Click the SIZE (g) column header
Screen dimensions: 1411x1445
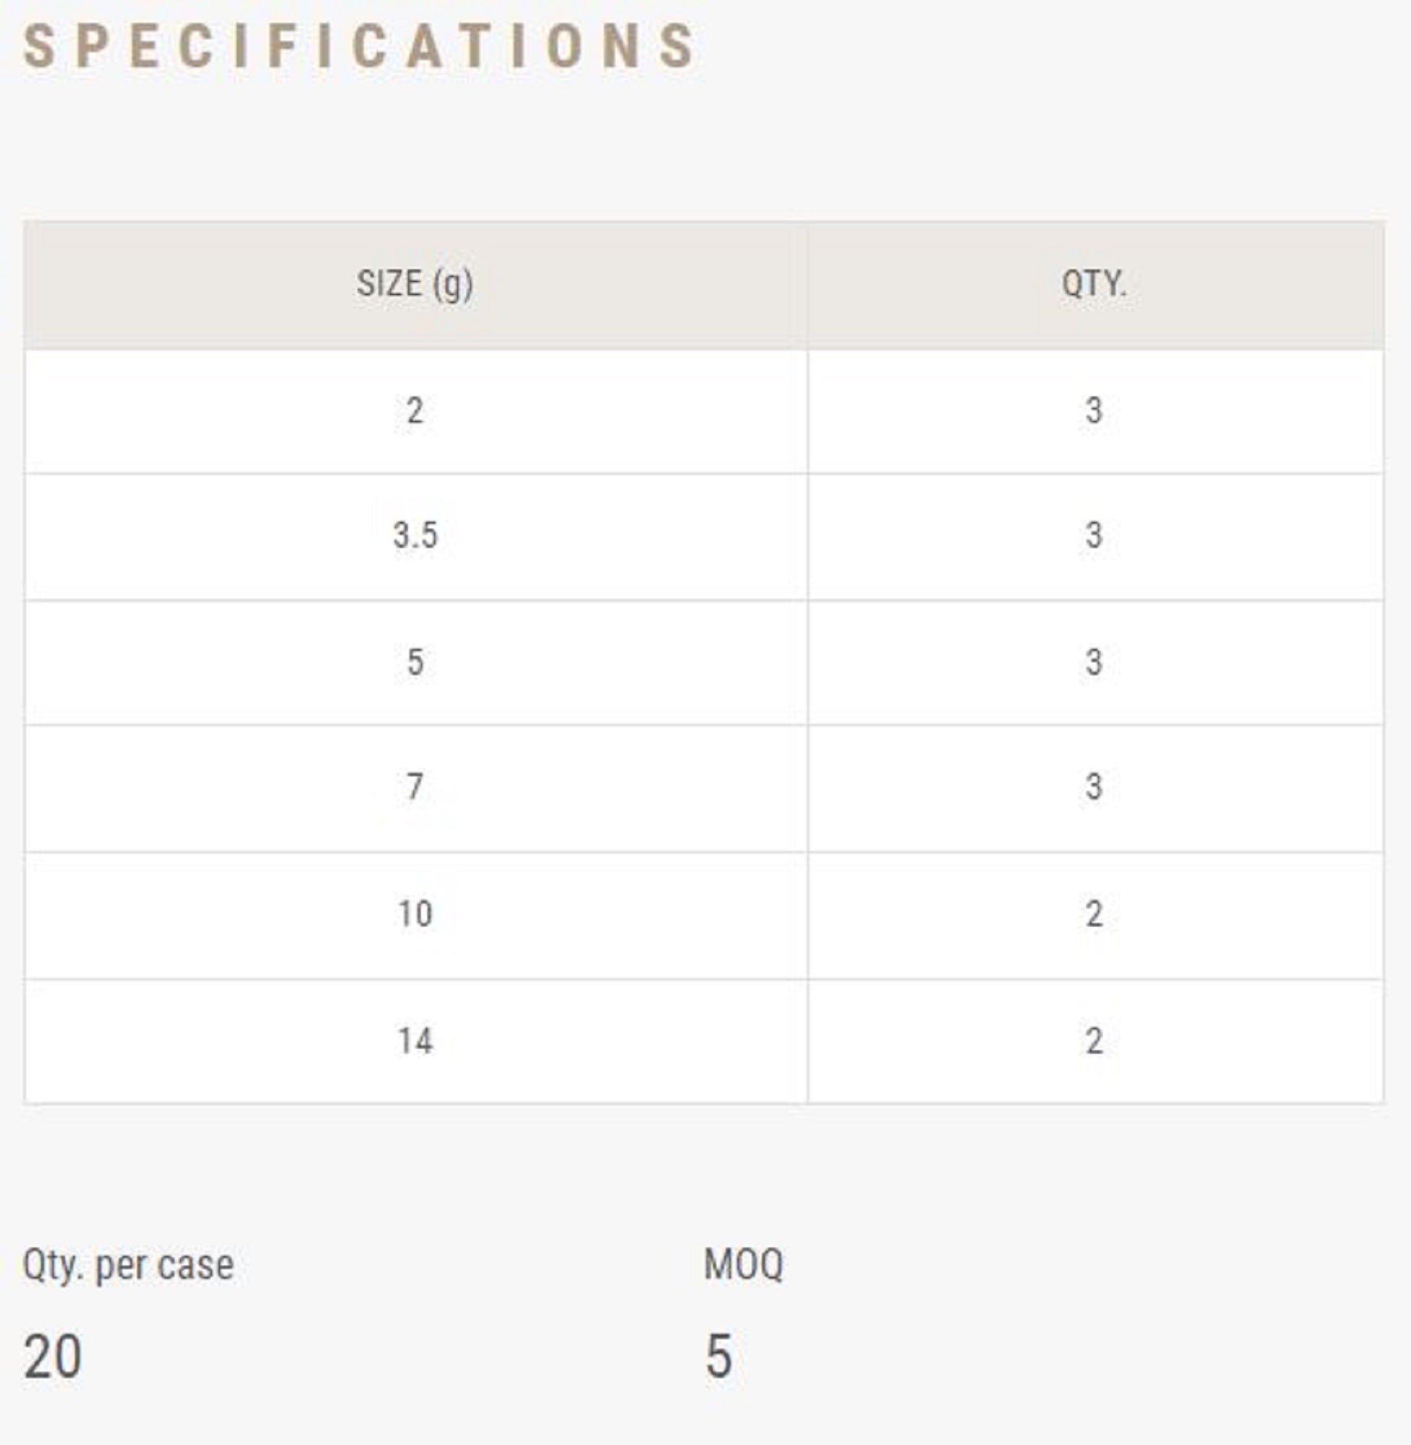(415, 285)
